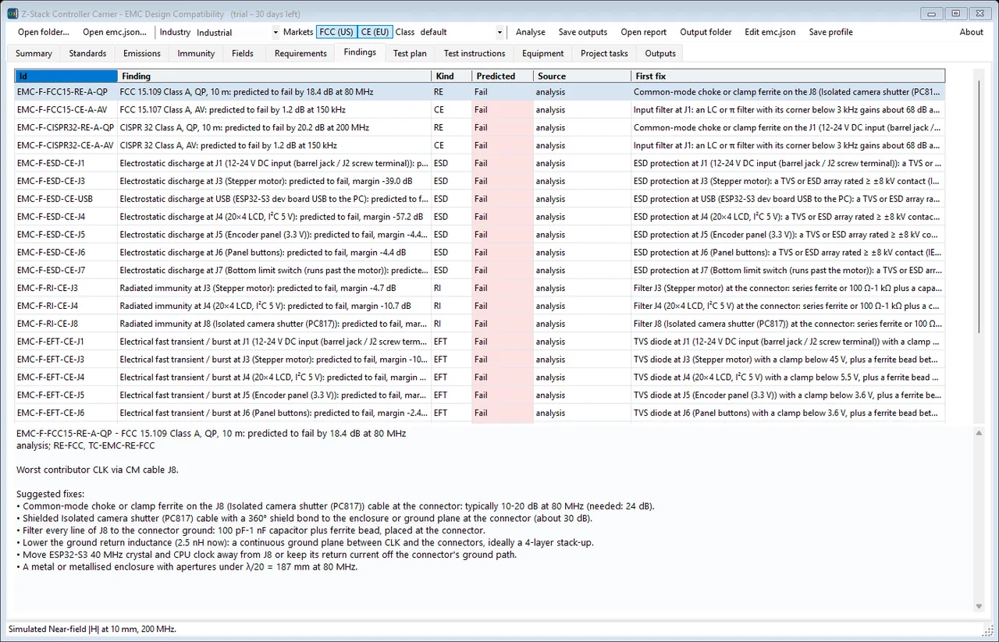Switch to the Summary tab
This screenshot has width=999, height=642.
click(x=34, y=53)
